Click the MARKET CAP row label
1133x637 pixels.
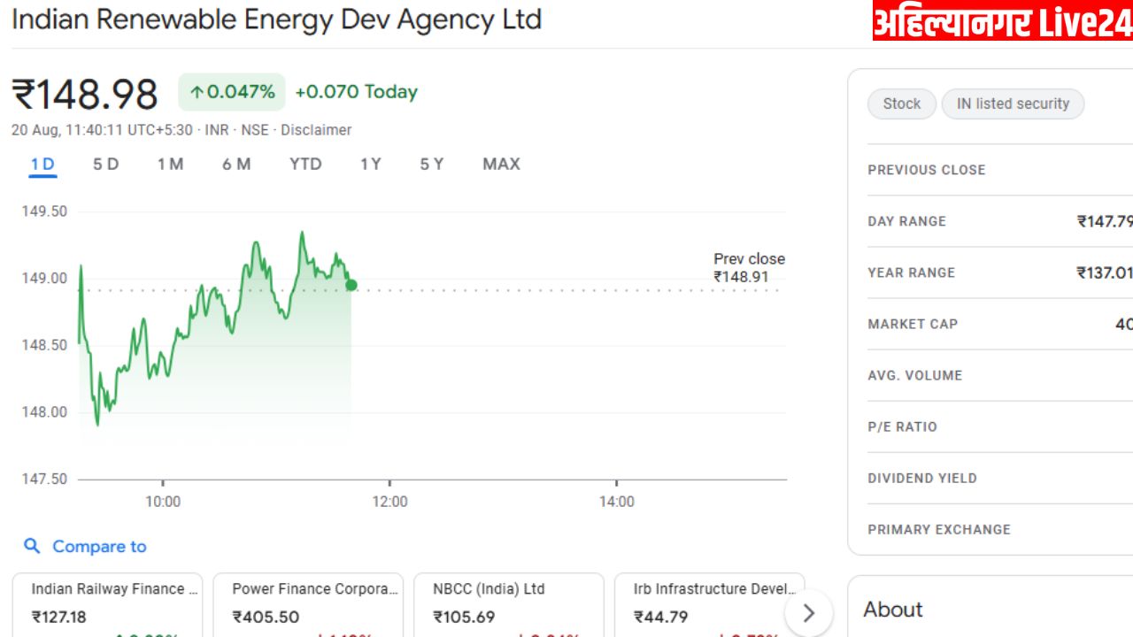(x=913, y=324)
